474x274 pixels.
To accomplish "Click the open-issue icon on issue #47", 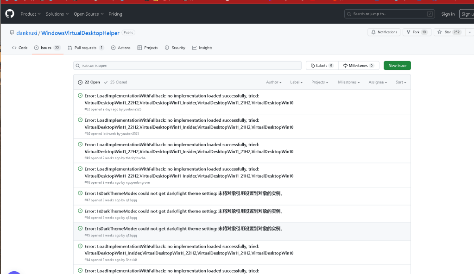I will 80,193.
